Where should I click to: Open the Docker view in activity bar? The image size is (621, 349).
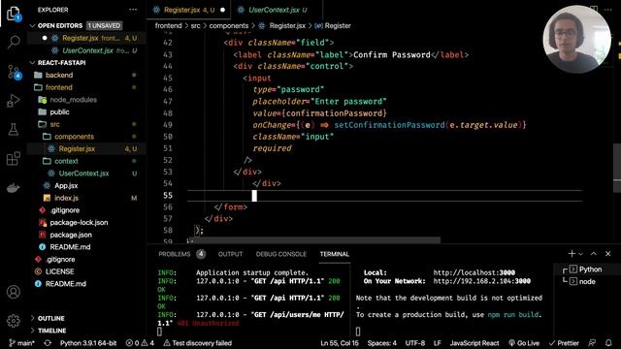pyautogui.click(x=13, y=188)
